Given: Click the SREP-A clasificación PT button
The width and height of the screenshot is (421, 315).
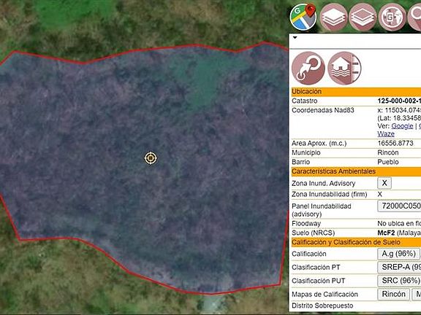Looking at the screenshot, I should click(399, 267).
